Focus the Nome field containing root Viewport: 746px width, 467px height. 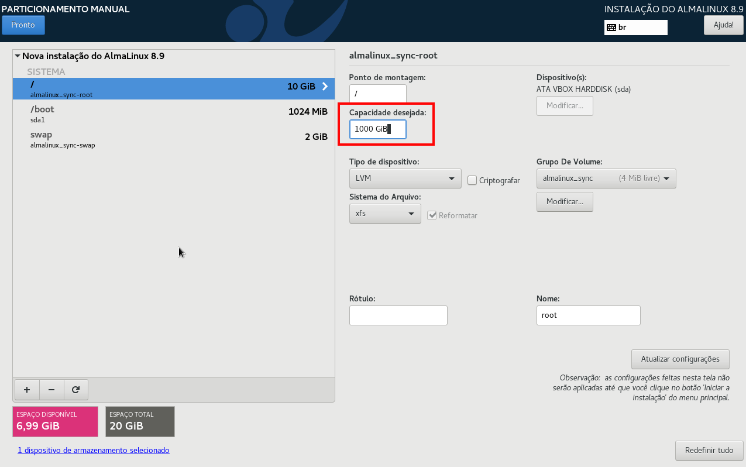pos(589,315)
